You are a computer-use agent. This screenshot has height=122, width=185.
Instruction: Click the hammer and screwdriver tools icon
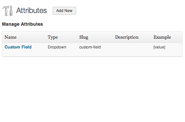click(x=7, y=11)
